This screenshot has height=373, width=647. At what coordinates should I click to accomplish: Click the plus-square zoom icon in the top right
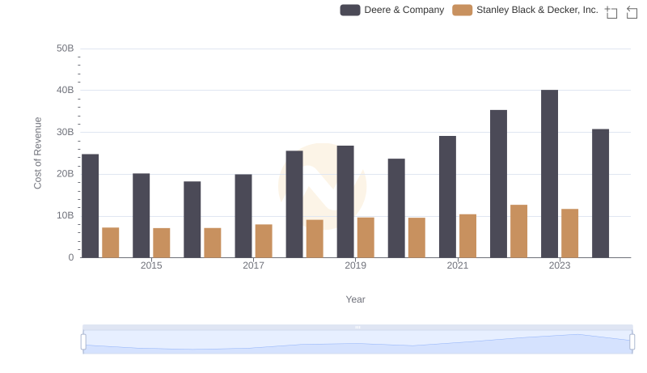click(x=611, y=12)
